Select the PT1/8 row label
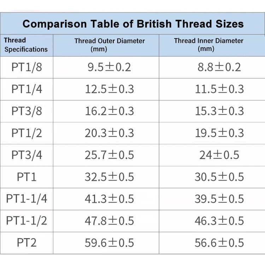 click(x=26, y=67)
